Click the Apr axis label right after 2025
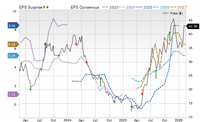205x122 pixels. tap(137, 120)
